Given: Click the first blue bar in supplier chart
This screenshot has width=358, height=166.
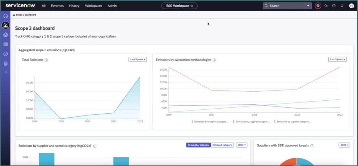Looking at the screenshot, I should click(x=47, y=159).
